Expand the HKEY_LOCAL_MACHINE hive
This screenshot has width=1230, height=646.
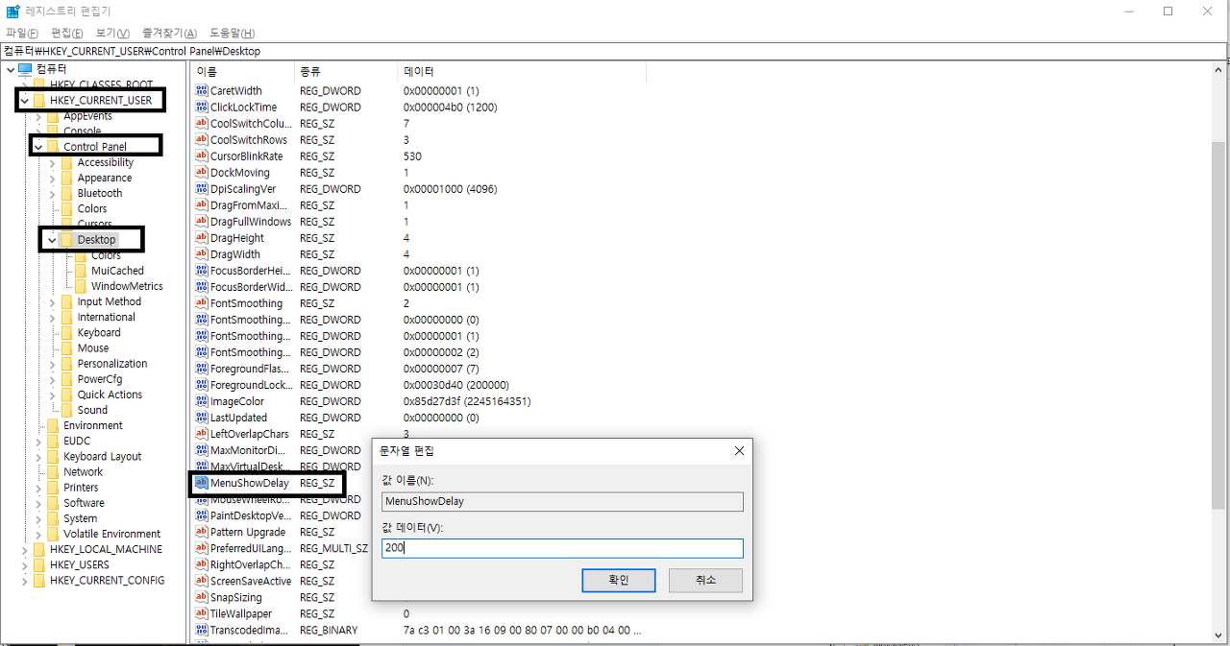[x=24, y=549]
